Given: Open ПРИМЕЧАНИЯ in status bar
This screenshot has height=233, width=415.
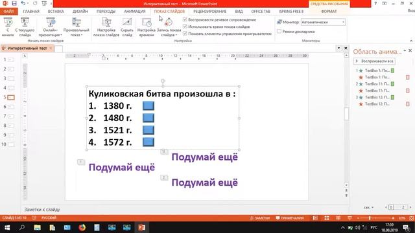Looking at the screenshot, I should point(290,218).
